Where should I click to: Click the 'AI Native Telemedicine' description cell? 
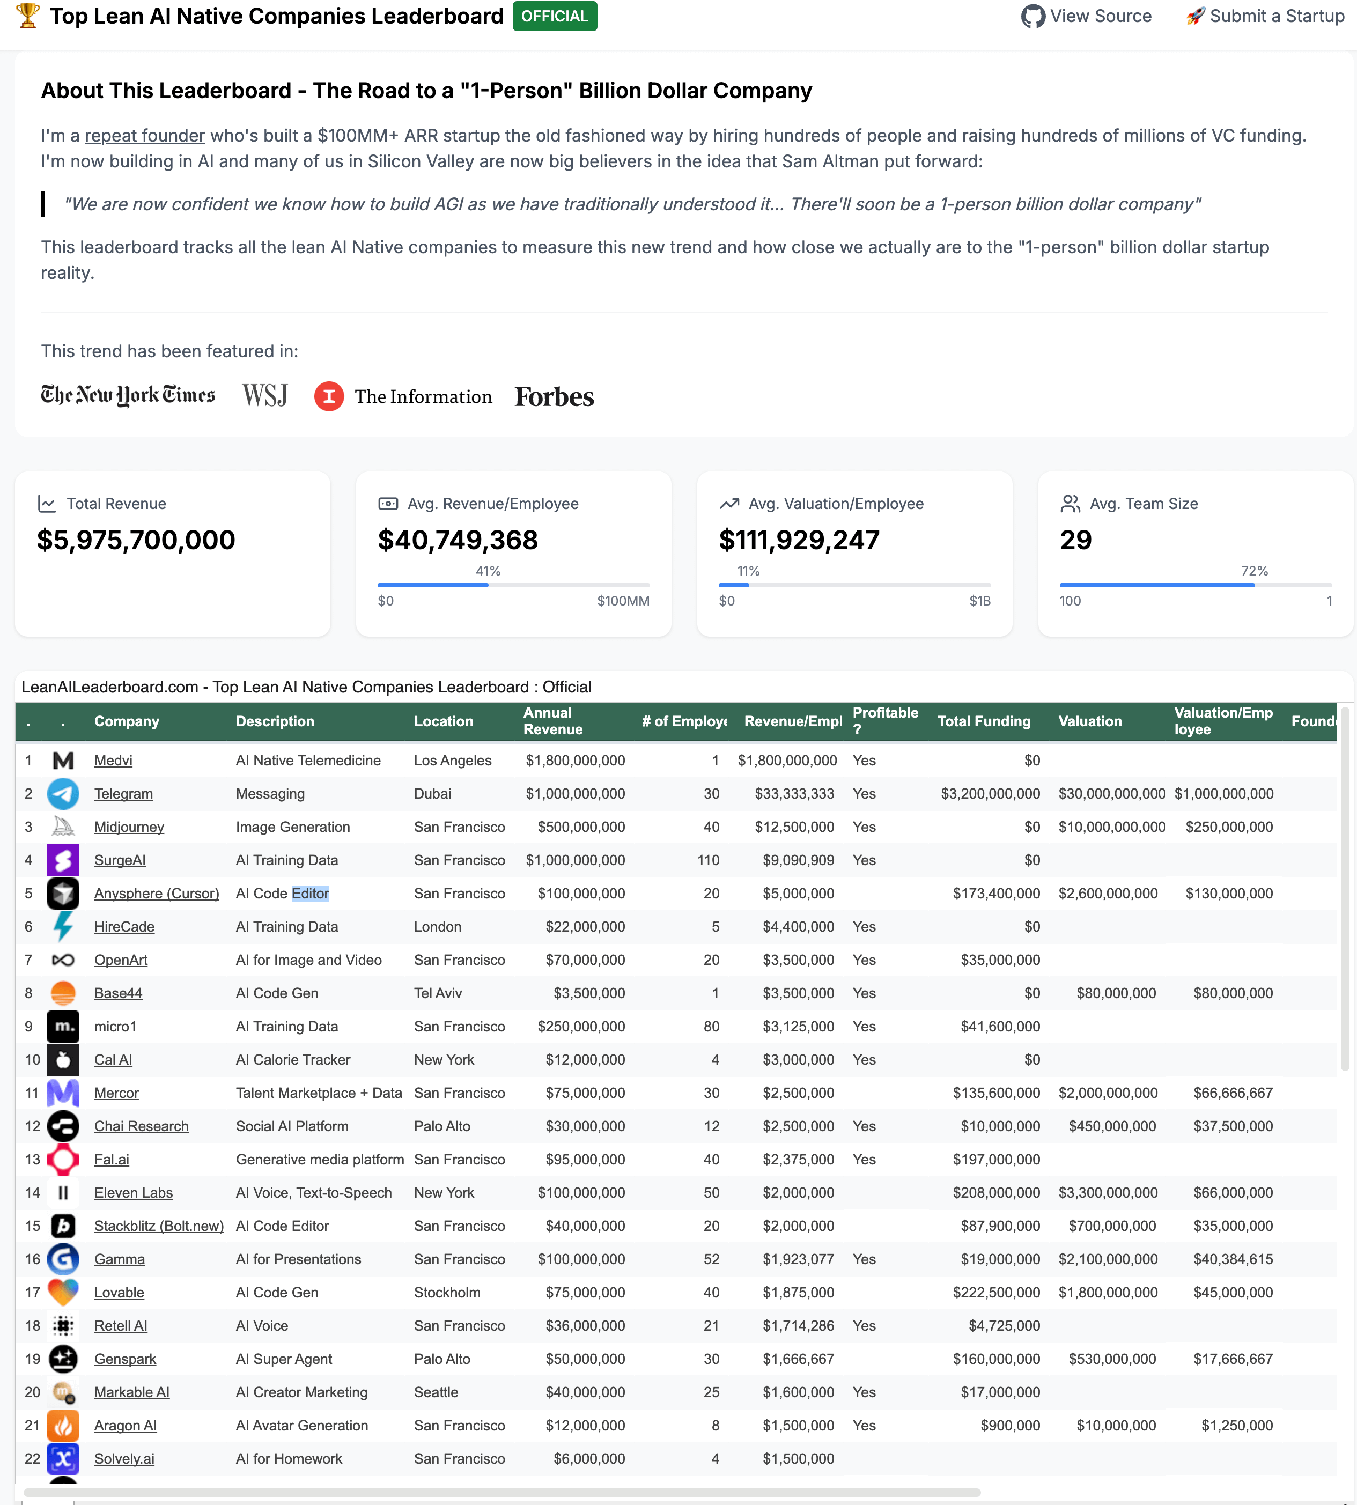pyautogui.click(x=309, y=761)
